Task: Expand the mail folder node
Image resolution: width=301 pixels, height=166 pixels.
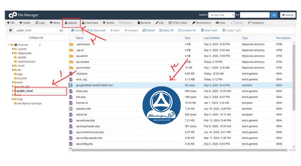Action: (x=13, y=82)
